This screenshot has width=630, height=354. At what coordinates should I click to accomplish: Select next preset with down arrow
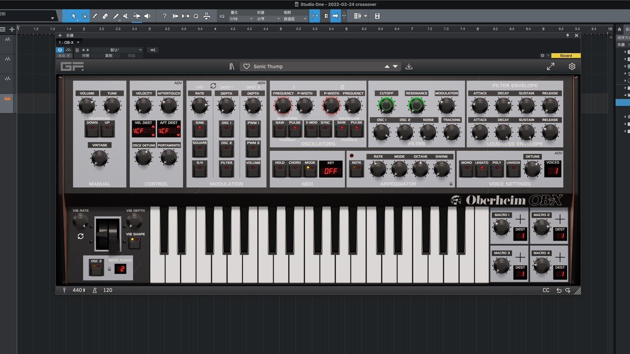395,67
